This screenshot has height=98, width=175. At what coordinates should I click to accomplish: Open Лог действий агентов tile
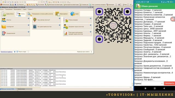(46, 27)
